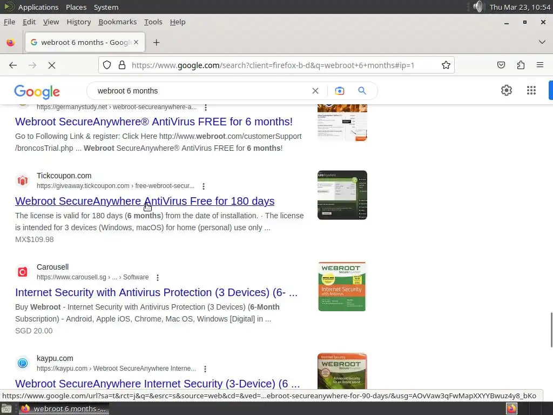Image resolution: width=553 pixels, height=415 pixels.
Task: Click the SGD 20.00 price text
Action: coord(34,331)
